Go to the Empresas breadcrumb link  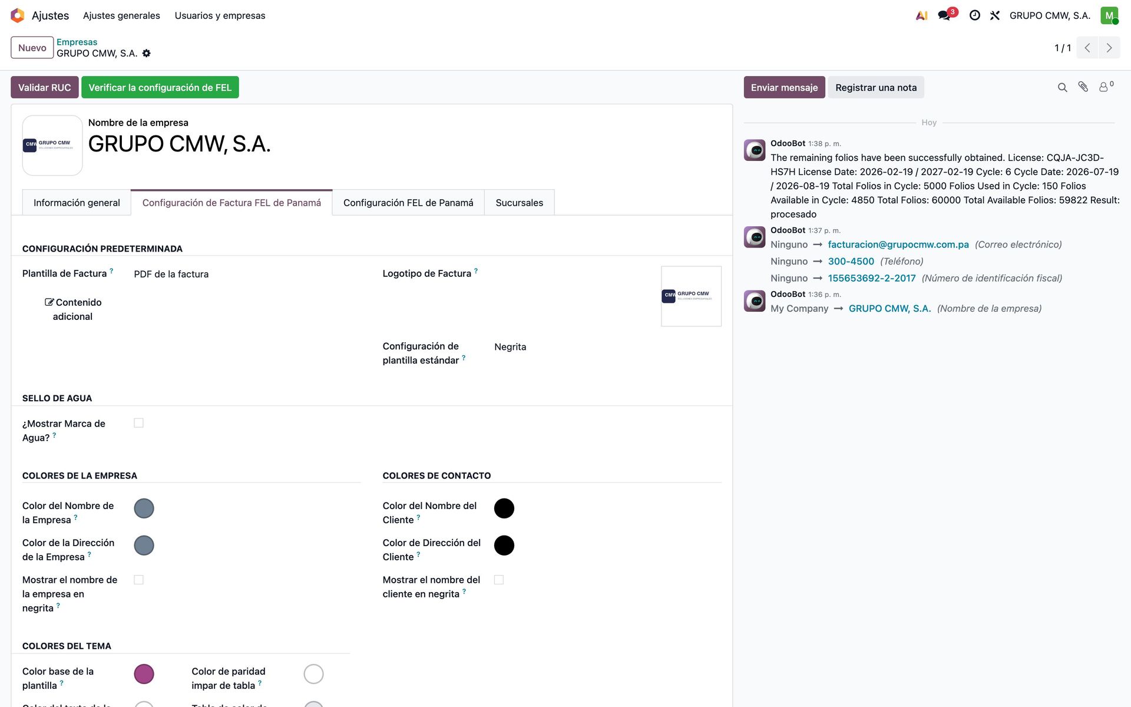77,42
